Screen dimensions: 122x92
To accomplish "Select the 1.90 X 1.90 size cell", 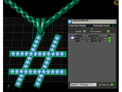I will coord(85,41).
